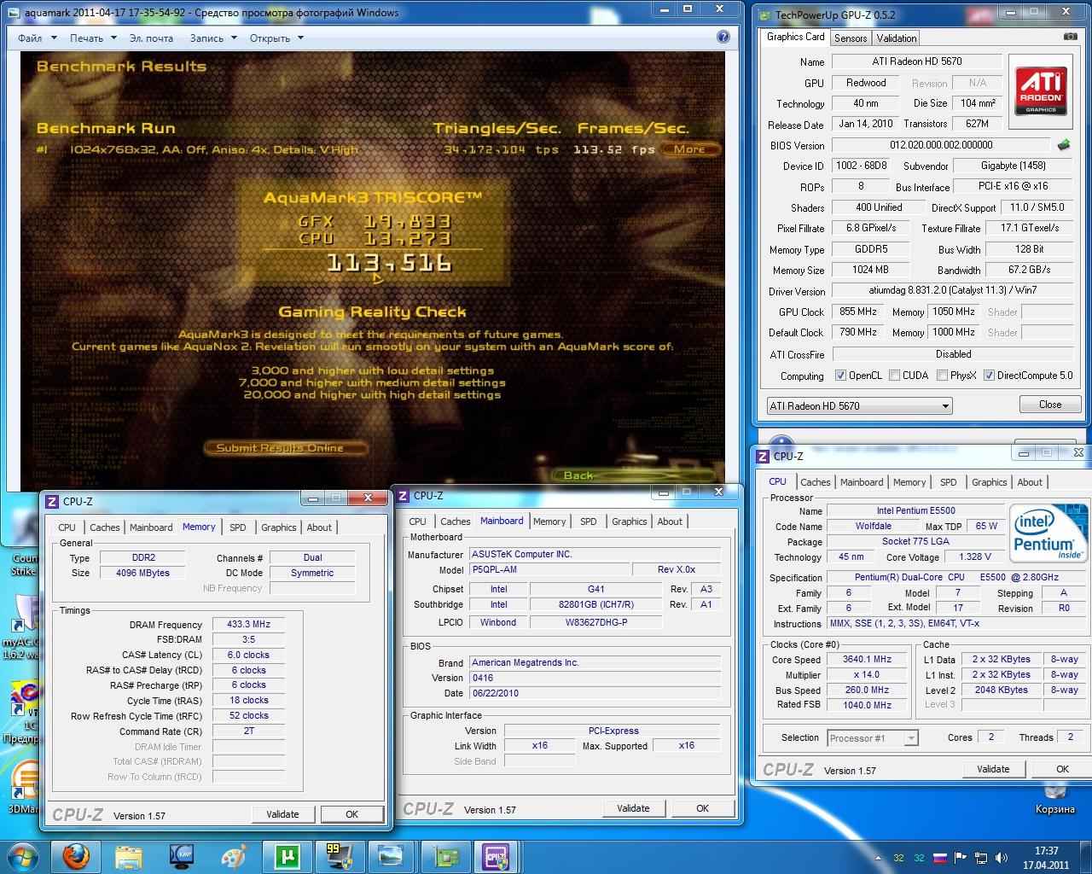This screenshot has height=874, width=1092.
Task: Toggle the CUDA checkbox in GPU-Z
Action: point(894,376)
